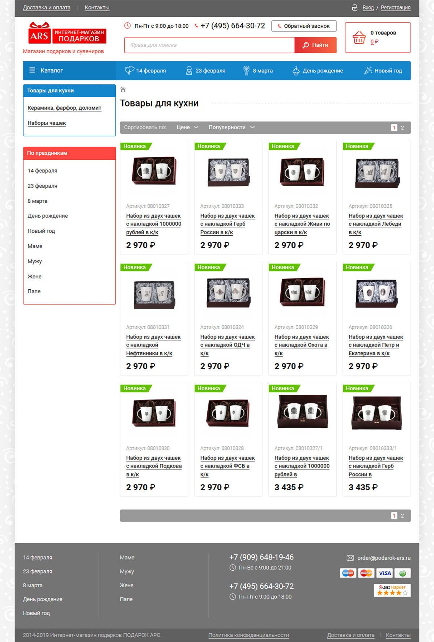Expand the Популярности sort dropdown
Image resolution: width=434 pixels, height=642 pixels.
coord(231,127)
